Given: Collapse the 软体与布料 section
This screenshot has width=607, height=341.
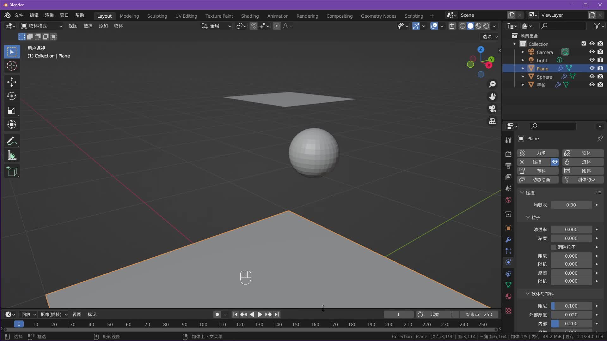Looking at the screenshot, I should click(x=527, y=294).
